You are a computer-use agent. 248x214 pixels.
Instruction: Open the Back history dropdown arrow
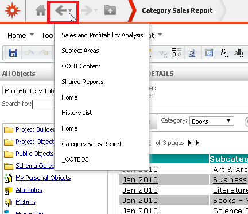point(70,10)
